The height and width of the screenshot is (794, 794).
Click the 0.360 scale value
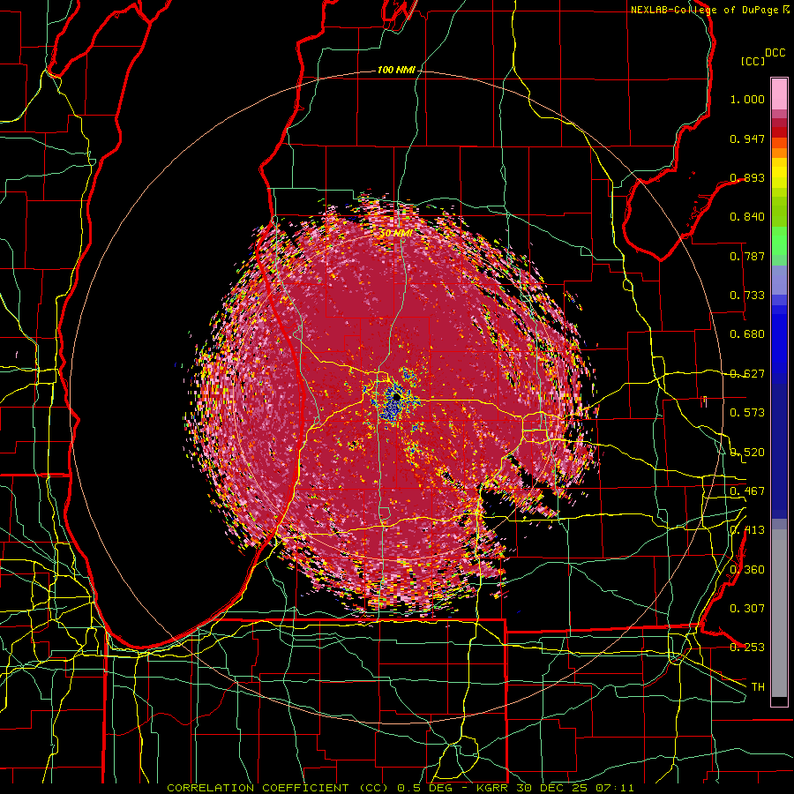747,570
